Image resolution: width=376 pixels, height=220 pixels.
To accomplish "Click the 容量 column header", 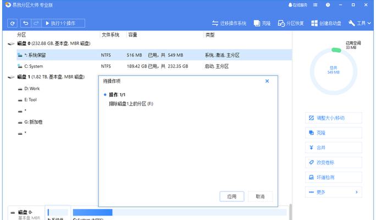I will click(132, 35).
